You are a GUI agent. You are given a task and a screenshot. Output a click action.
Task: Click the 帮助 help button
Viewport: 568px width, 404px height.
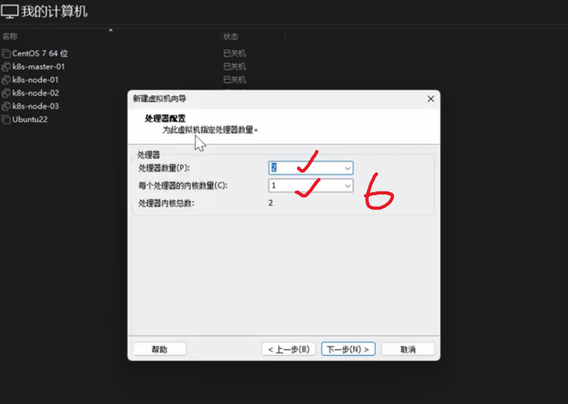point(159,349)
